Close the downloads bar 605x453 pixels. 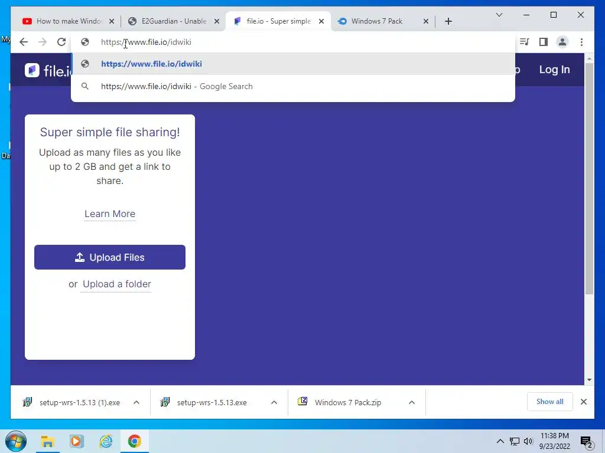tap(584, 402)
